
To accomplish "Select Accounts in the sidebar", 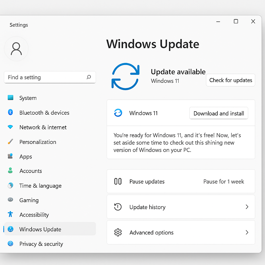I will tap(50, 171).
